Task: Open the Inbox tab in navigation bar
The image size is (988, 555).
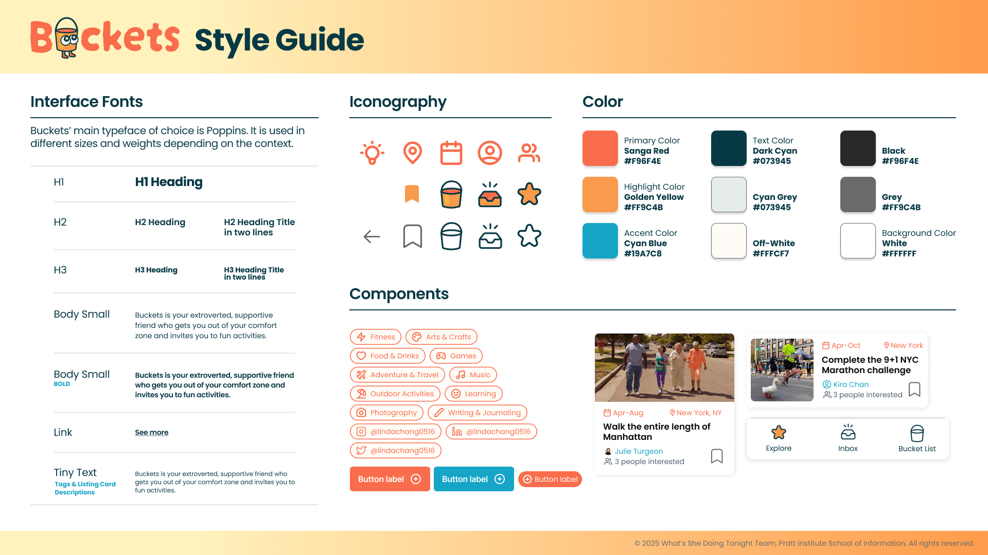Action: [x=848, y=438]
